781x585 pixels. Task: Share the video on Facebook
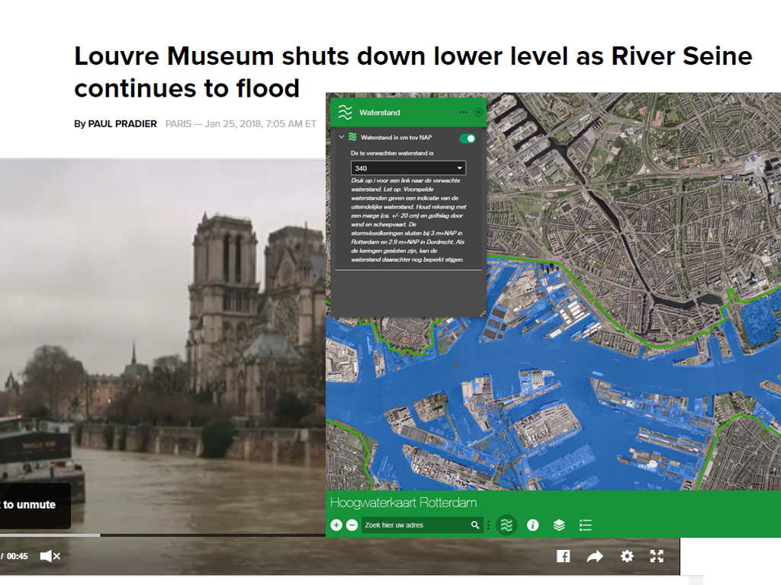(563, 556)
